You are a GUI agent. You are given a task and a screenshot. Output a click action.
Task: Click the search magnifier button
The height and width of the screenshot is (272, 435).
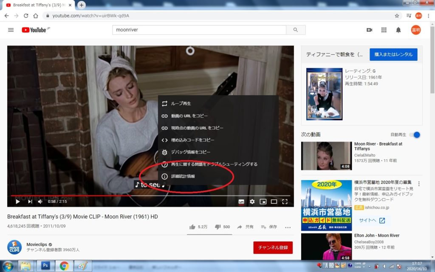295,30
